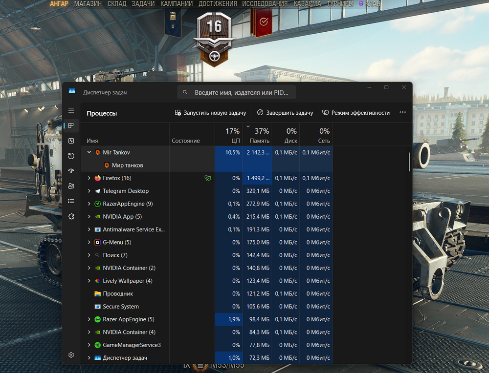Screen dimensions: 489x373
Task: Open App history sidebar icon
Action: (71, 156)
